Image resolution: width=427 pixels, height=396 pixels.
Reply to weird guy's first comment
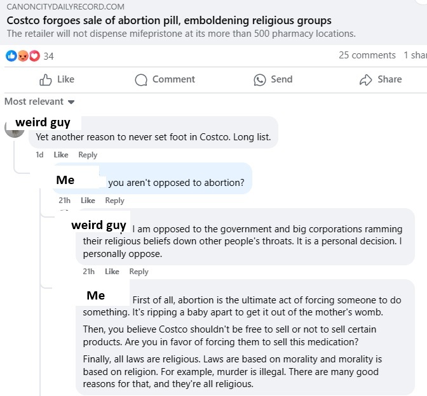[x=88, y=155]
